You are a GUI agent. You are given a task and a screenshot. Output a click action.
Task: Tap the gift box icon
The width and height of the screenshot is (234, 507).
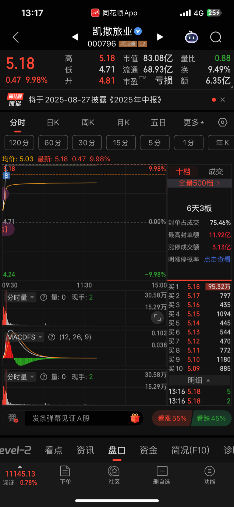click(135, 418)
